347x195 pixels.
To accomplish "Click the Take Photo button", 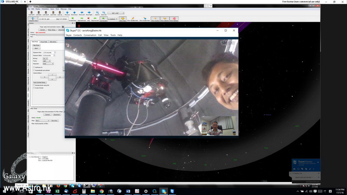I will coord(36,45).
